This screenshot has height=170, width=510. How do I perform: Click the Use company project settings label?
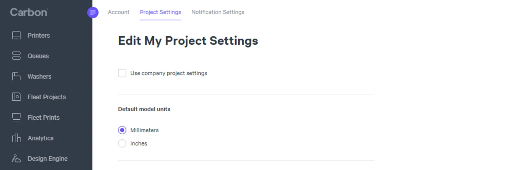coord(169,73)
